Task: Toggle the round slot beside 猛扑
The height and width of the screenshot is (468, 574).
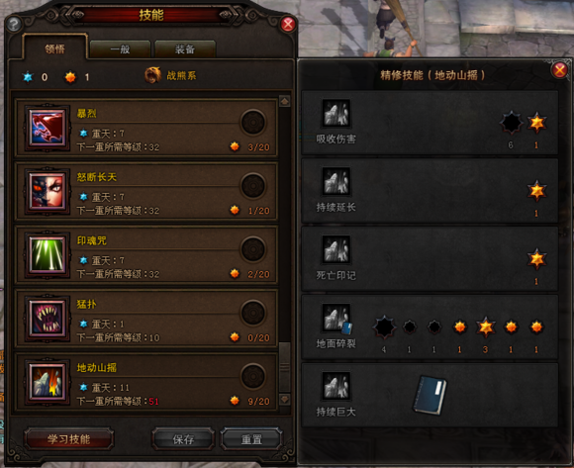Action: (x=253, y=313)
